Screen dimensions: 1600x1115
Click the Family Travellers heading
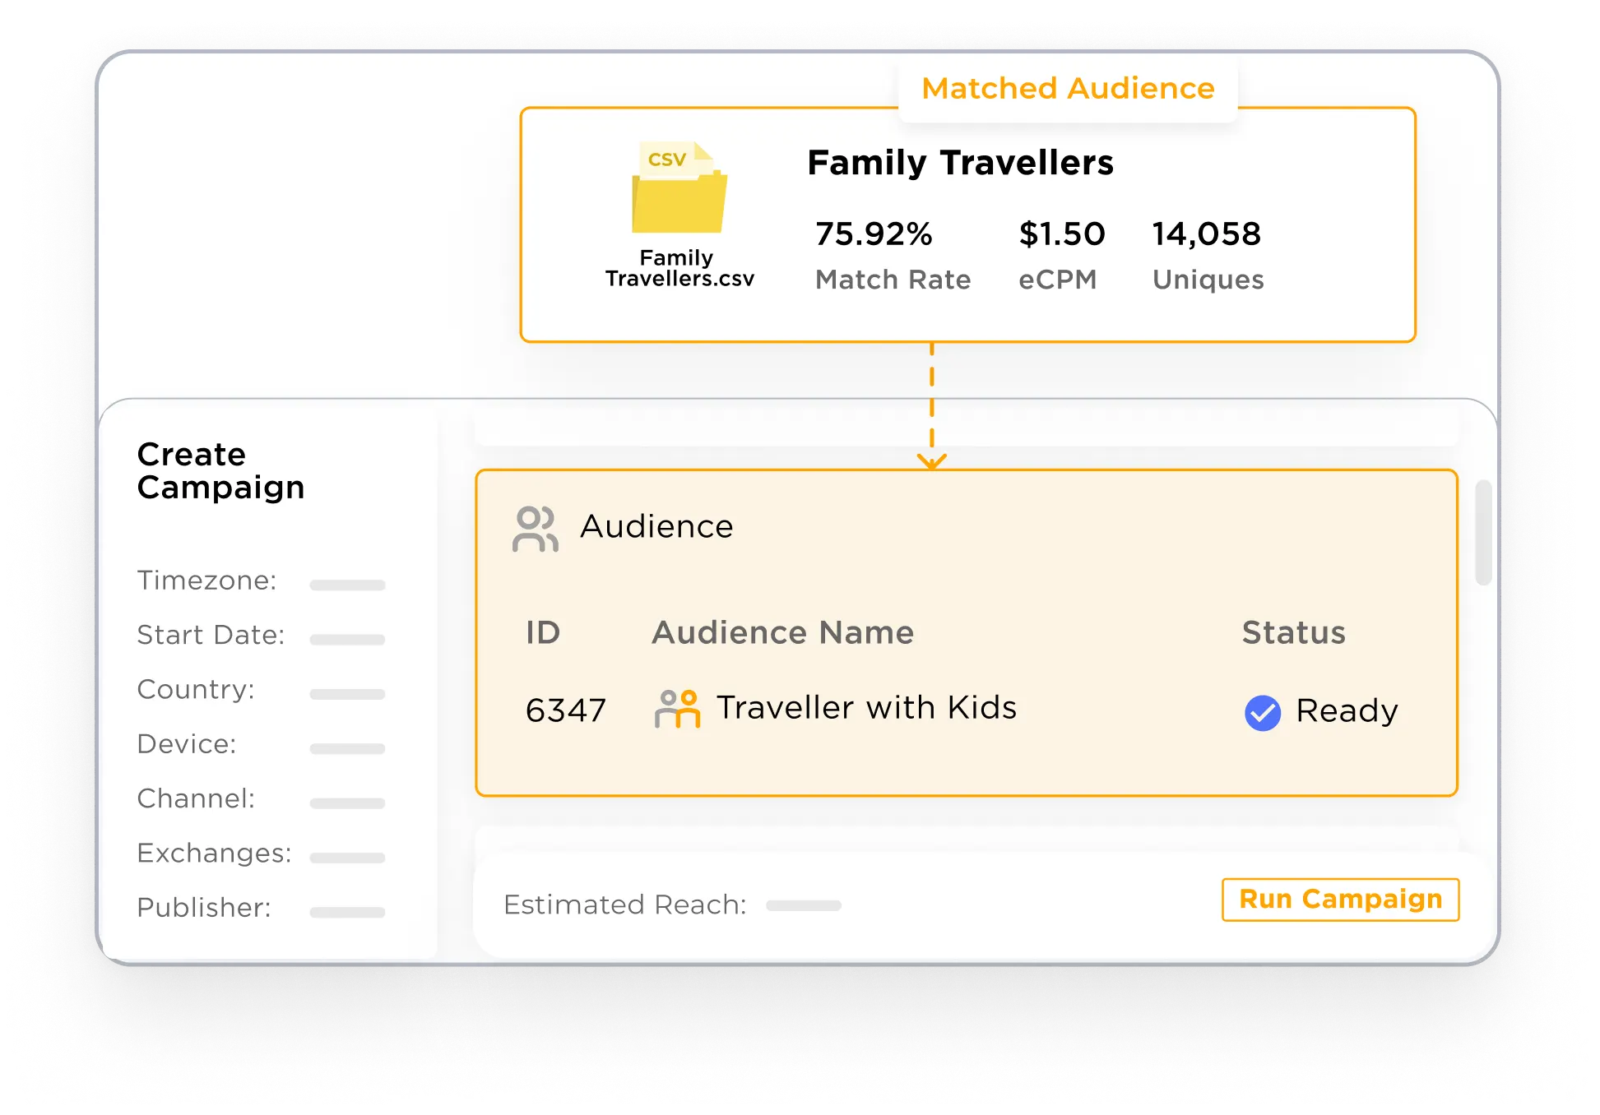[960, 163]
